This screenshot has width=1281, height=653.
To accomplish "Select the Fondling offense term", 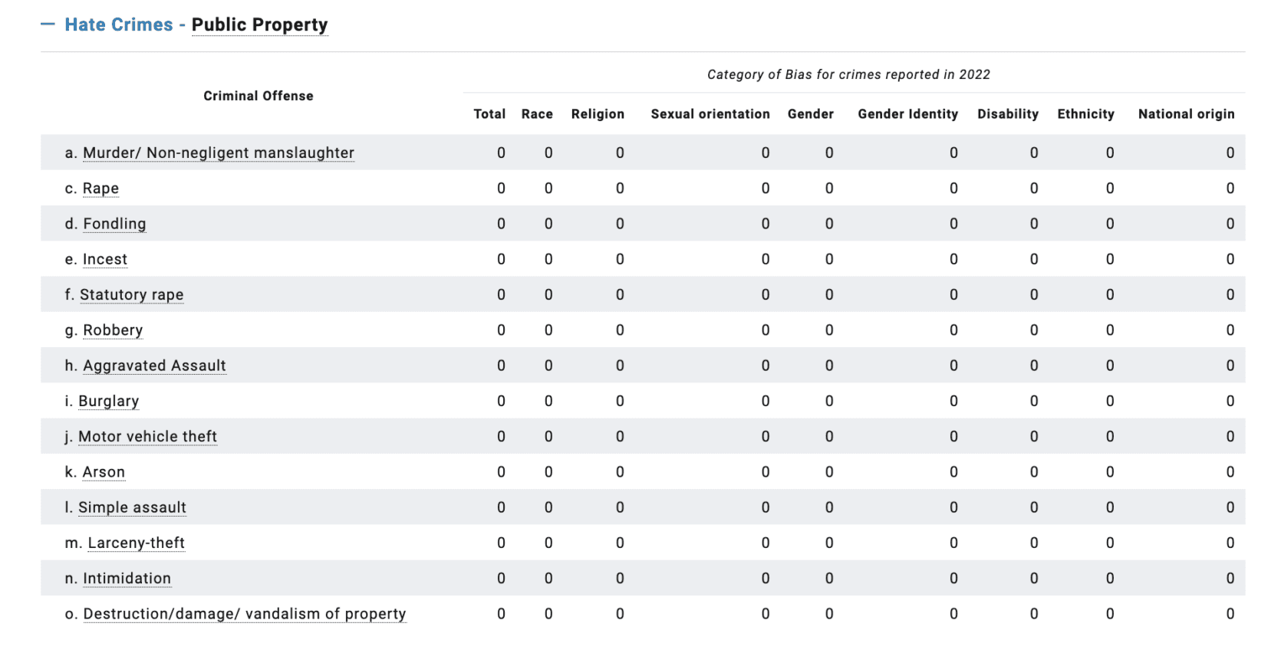I will click(x=114, y=224).
